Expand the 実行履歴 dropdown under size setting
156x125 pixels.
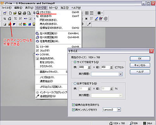pyautogui.click(x=120, y=74)
